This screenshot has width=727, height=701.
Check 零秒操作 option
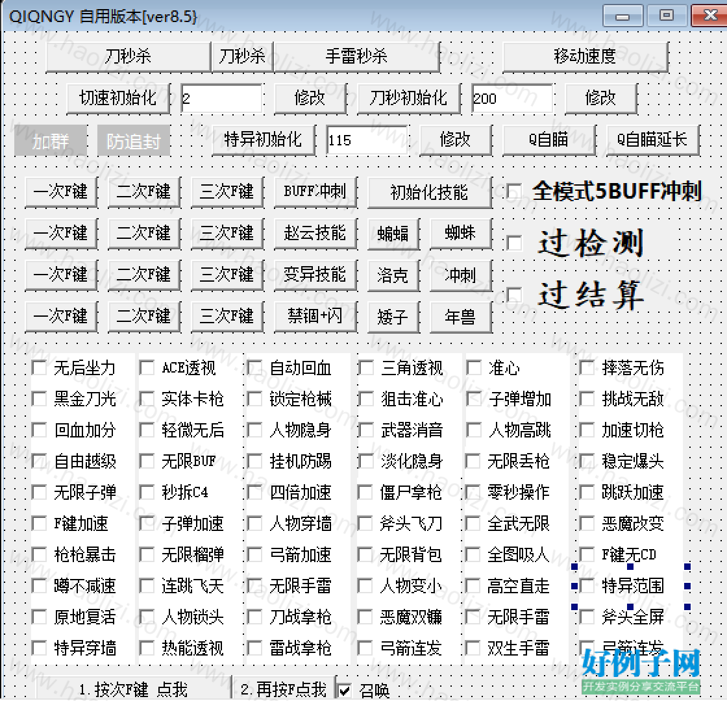click(473, 493)
